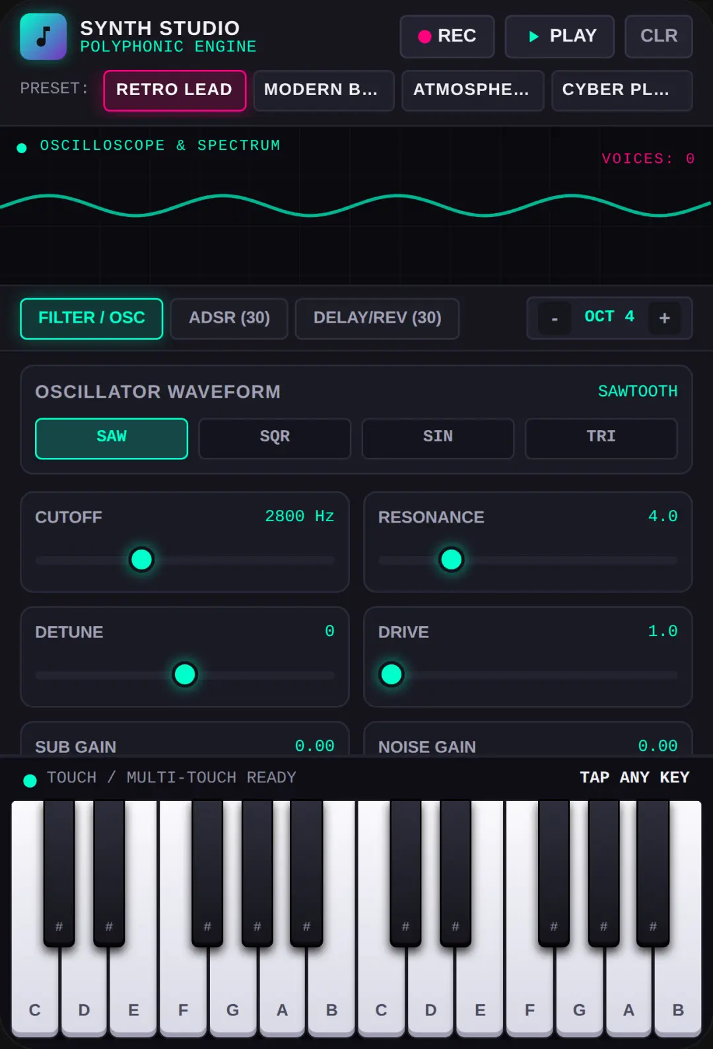Increase octave with the plus button
Viewport: 713px width, 1049px height.
(x=664, y=319)
